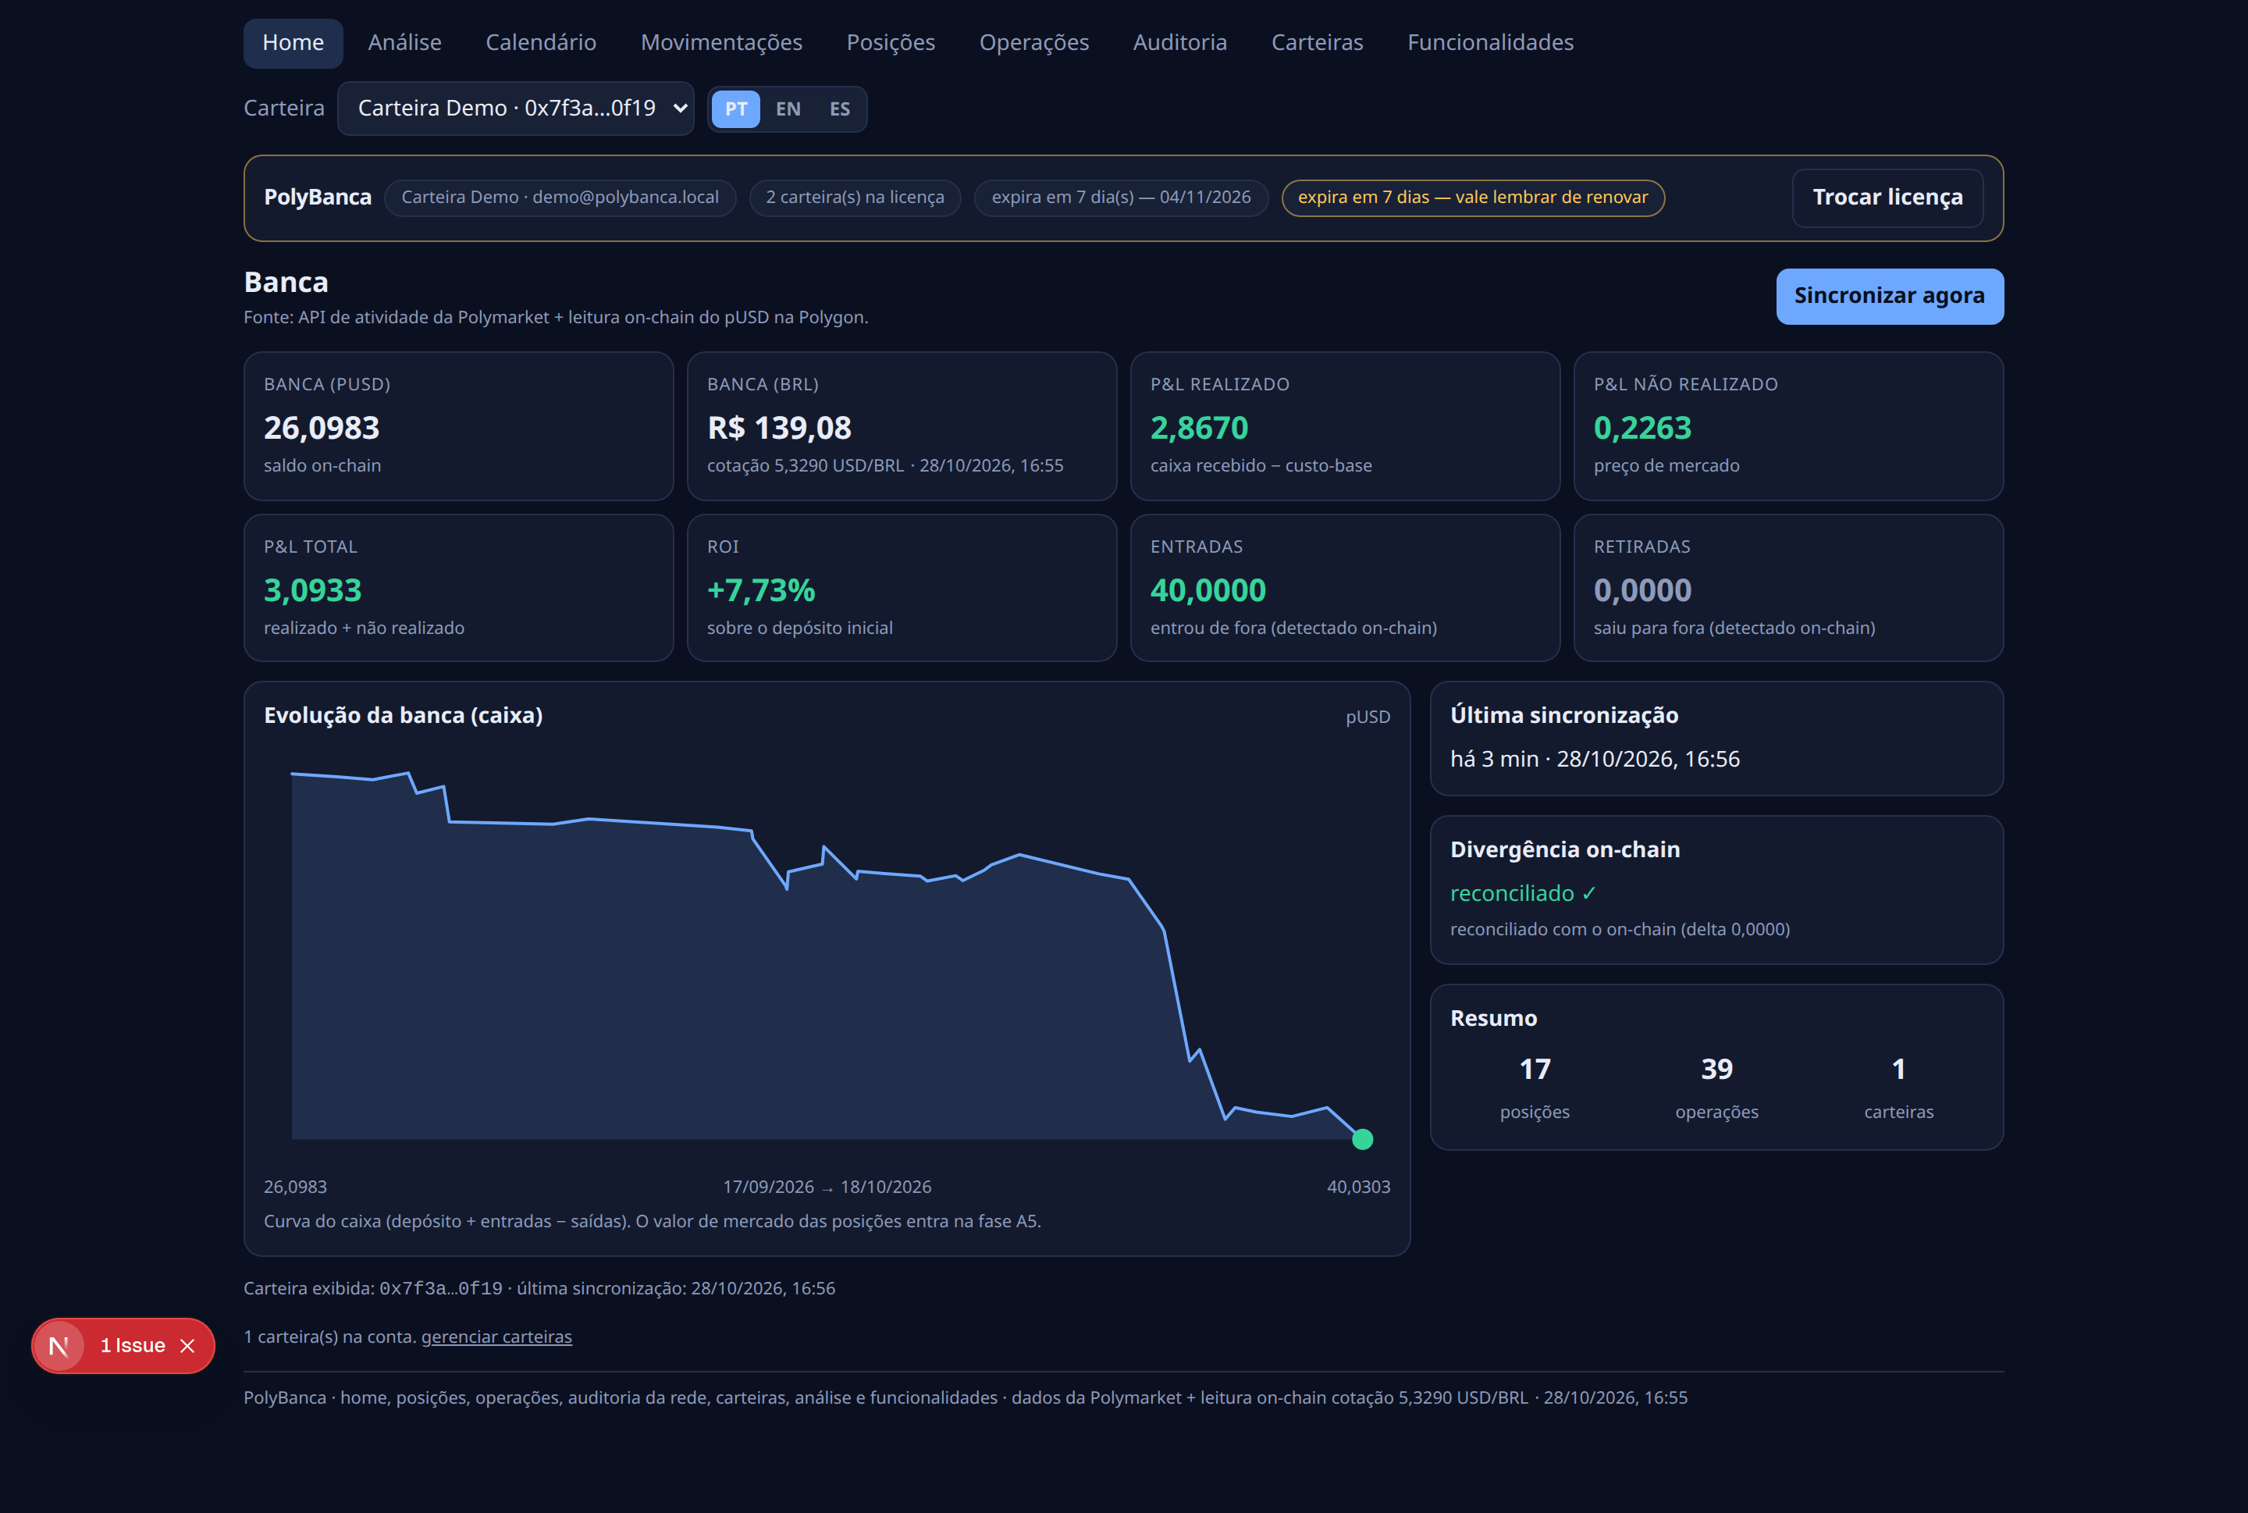Open the Carteiras tab

point(1318,42)
